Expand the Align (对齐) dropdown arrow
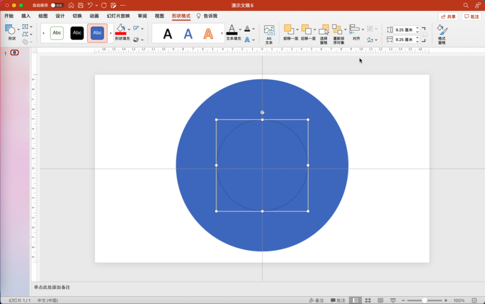 click(363, 29)
